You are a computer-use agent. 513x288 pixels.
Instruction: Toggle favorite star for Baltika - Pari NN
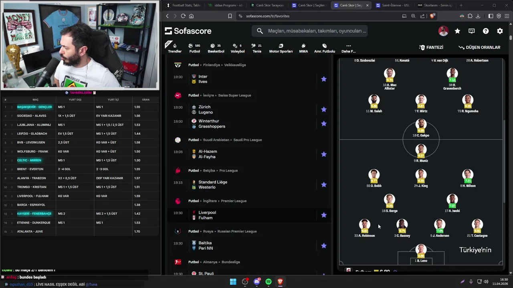pyautogui.click(x=324, y=246)
